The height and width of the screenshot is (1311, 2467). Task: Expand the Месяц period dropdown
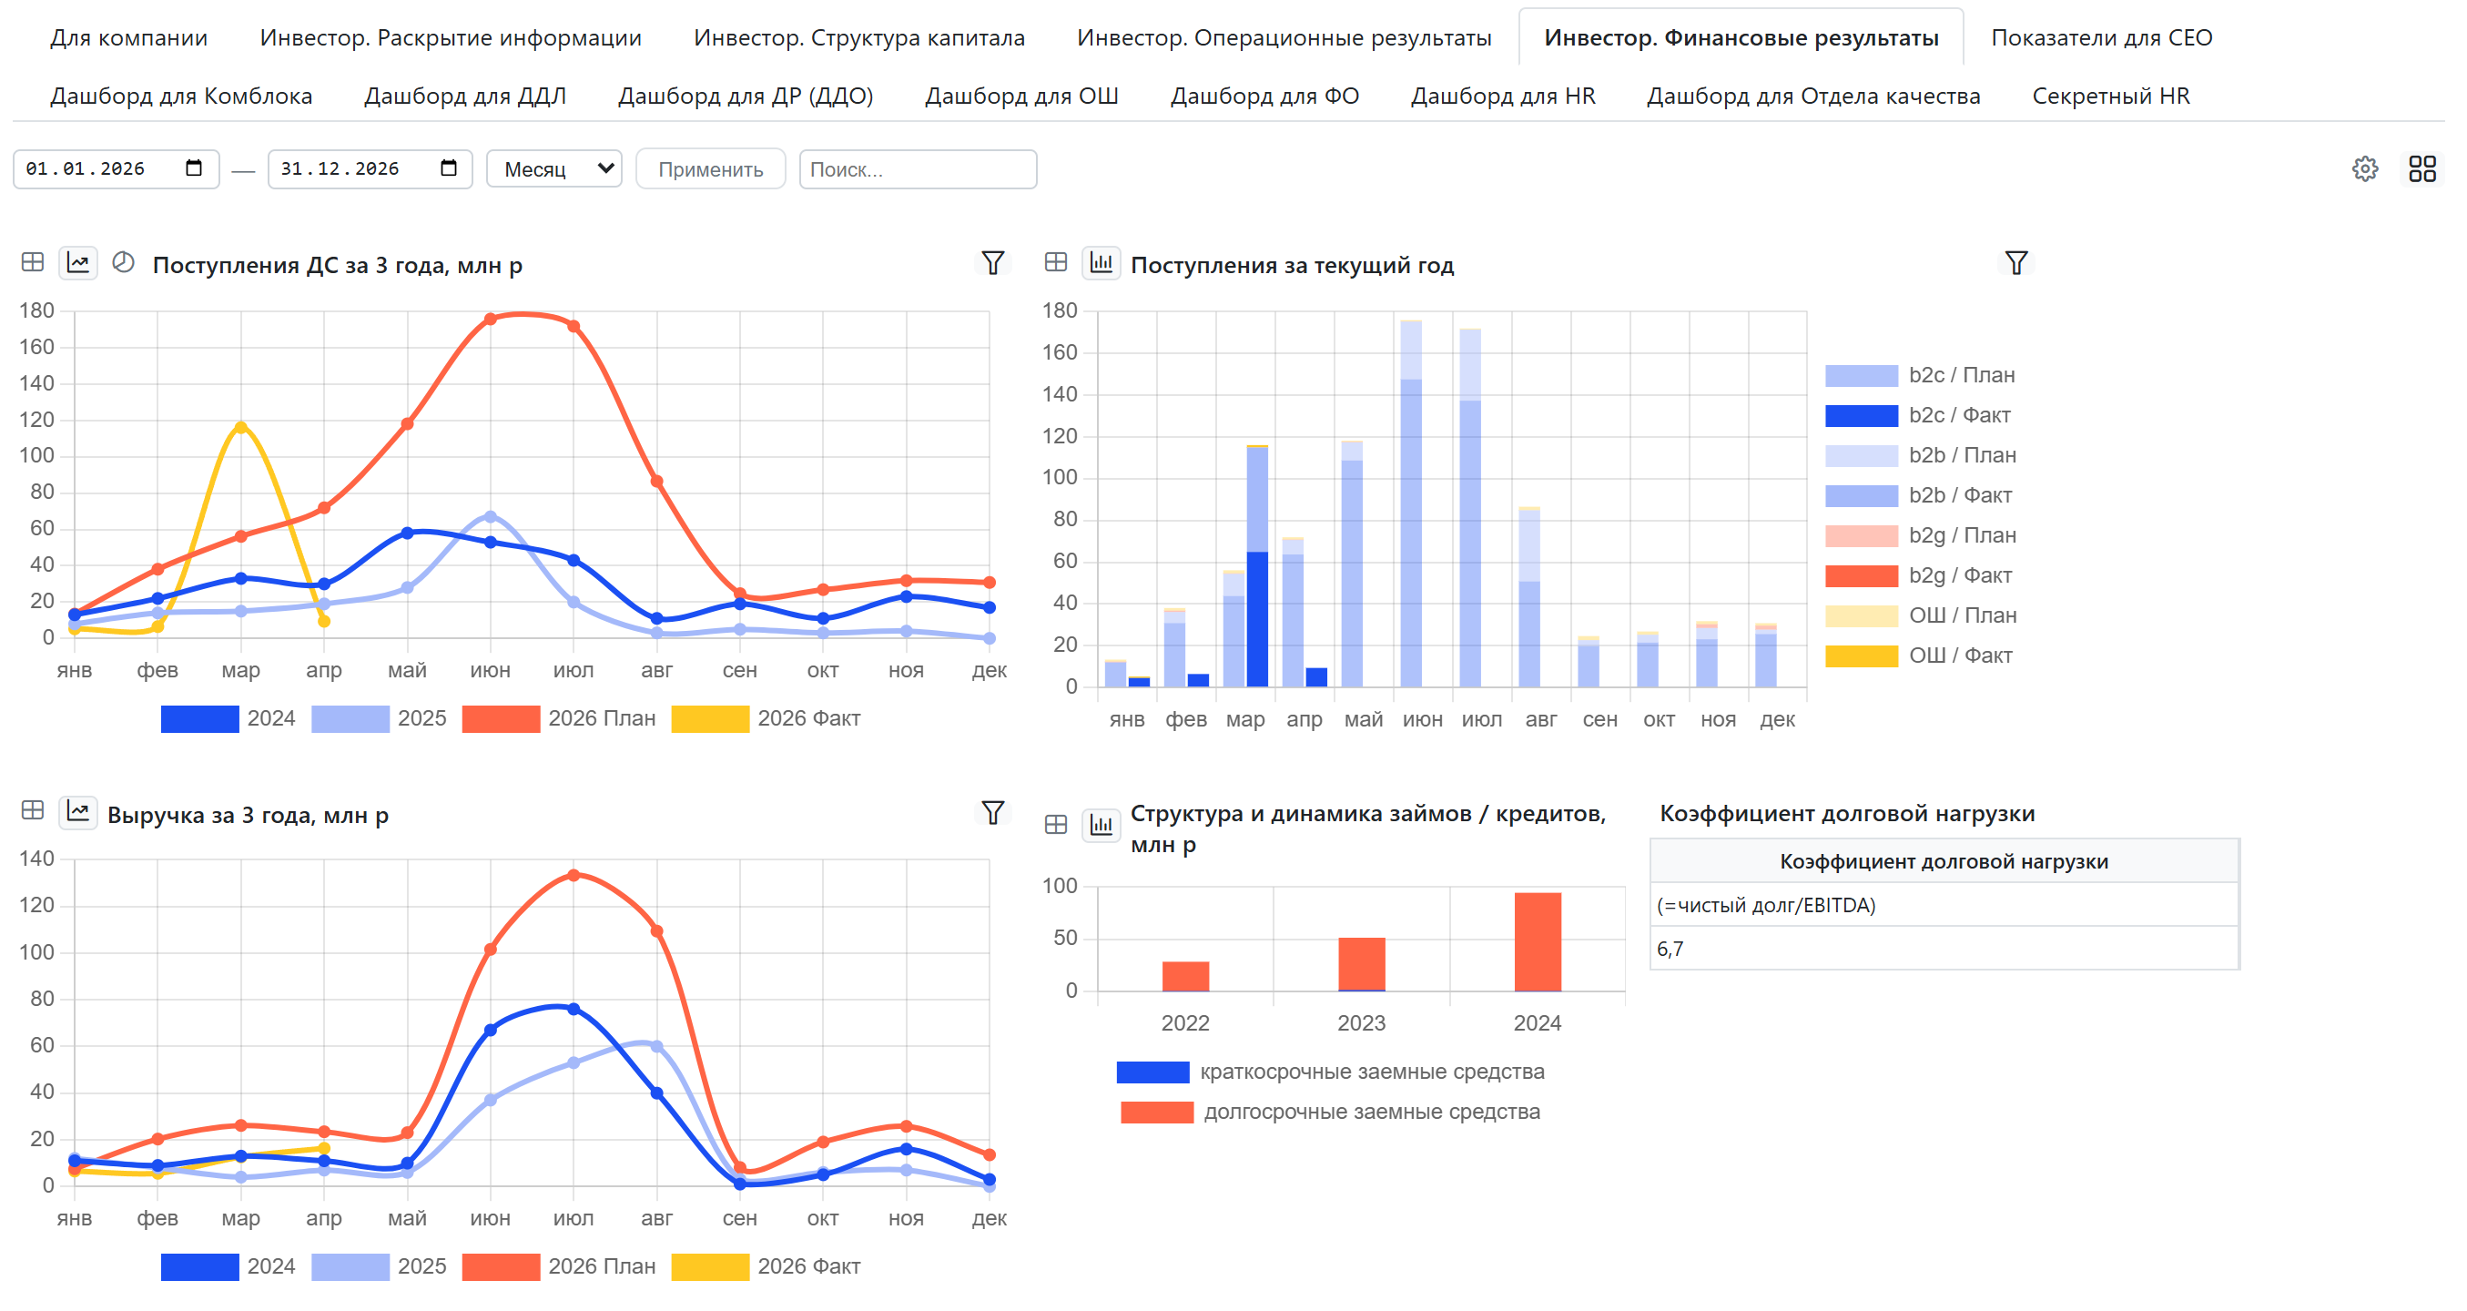tap(554, 169)
